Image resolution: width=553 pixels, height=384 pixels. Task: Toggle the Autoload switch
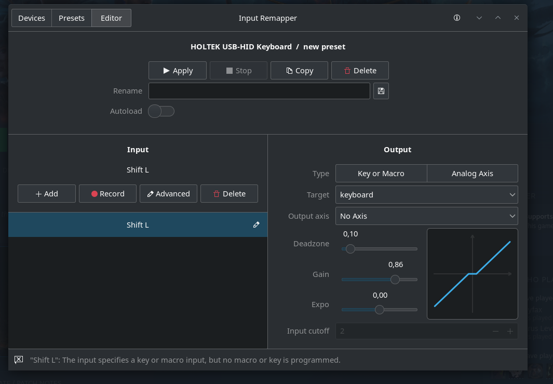[x=161, y=111]
